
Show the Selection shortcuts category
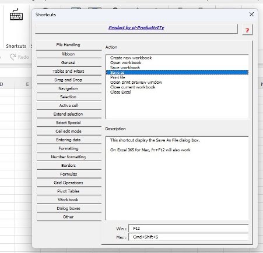coord(69,97)
